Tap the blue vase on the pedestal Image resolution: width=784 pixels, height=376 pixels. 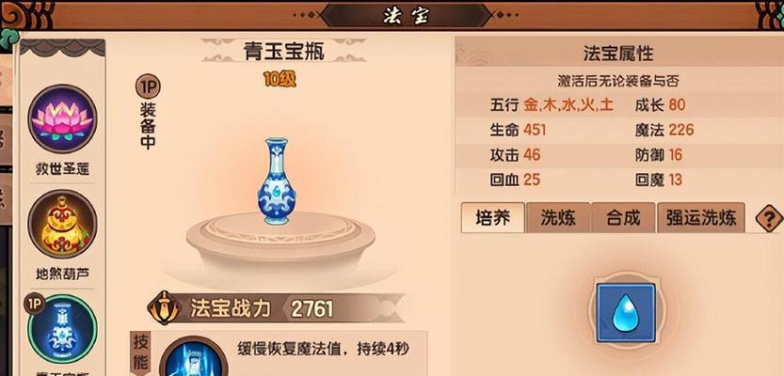[276, 181]
